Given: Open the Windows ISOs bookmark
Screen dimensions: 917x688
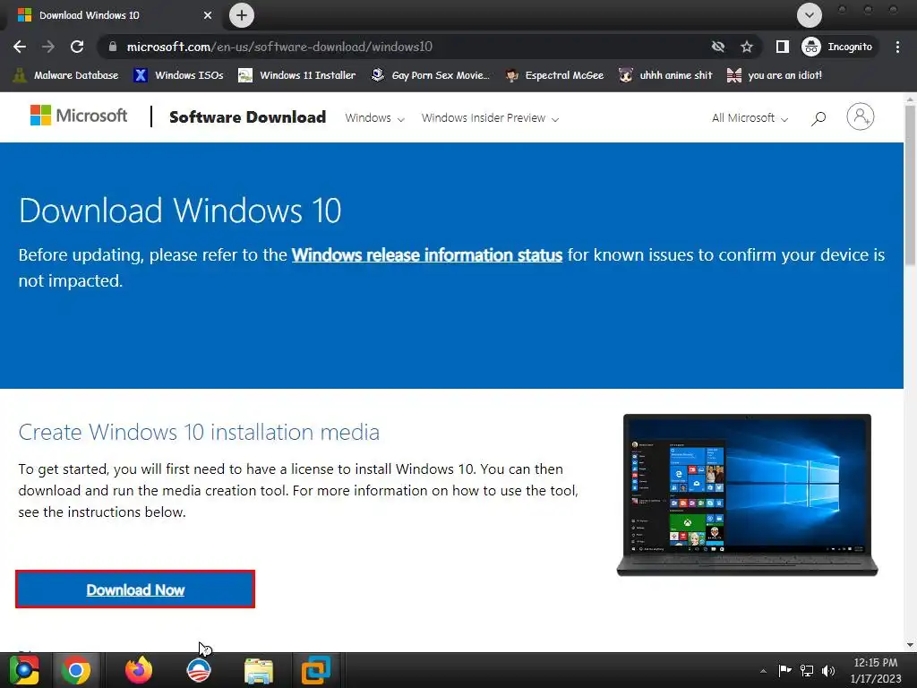Looking at the screenshot, I should click(178, 75).
